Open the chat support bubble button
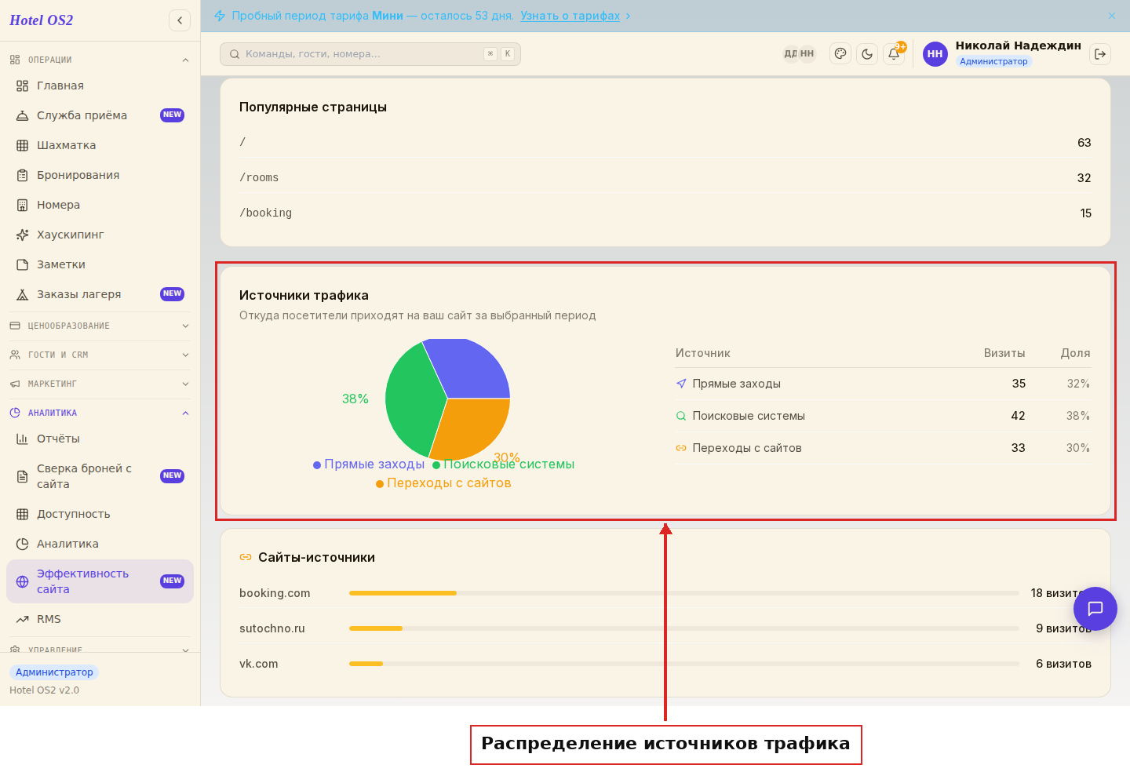 point(1095,608)
